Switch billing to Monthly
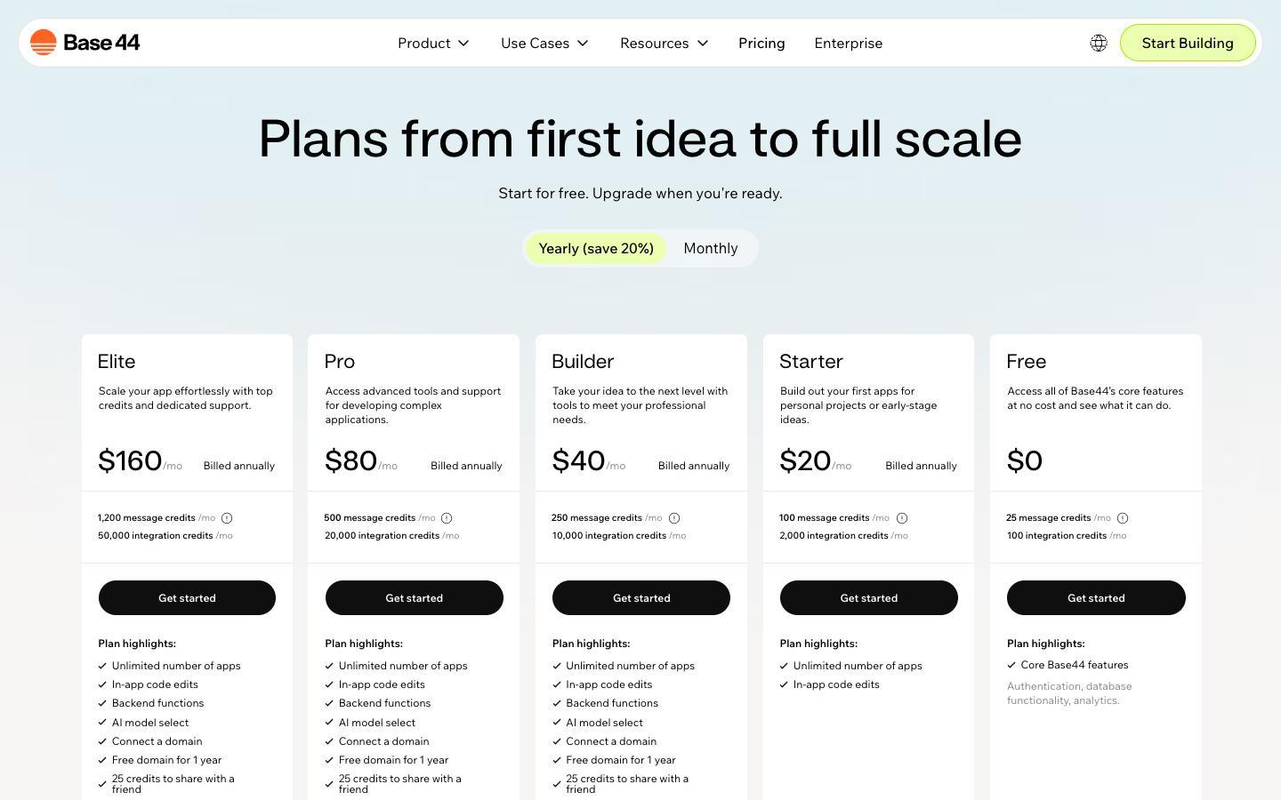Image resolution: width=1281 pixels, height=800 pixels. tap(710, 248)
